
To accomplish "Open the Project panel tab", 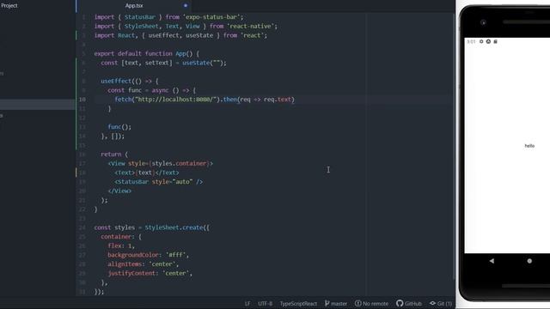I will (9, 6).
